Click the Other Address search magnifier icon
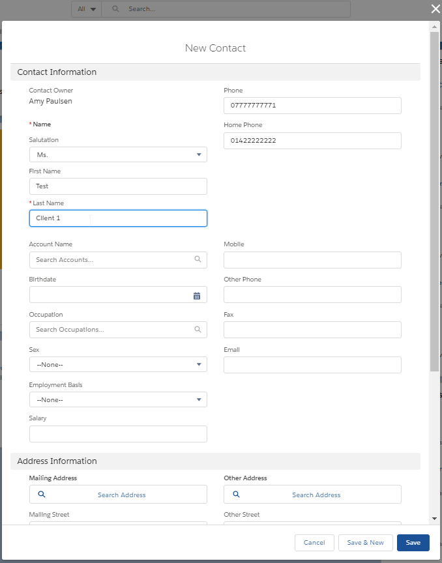Viewport: 442px width, 563px height. pos(236,495)
